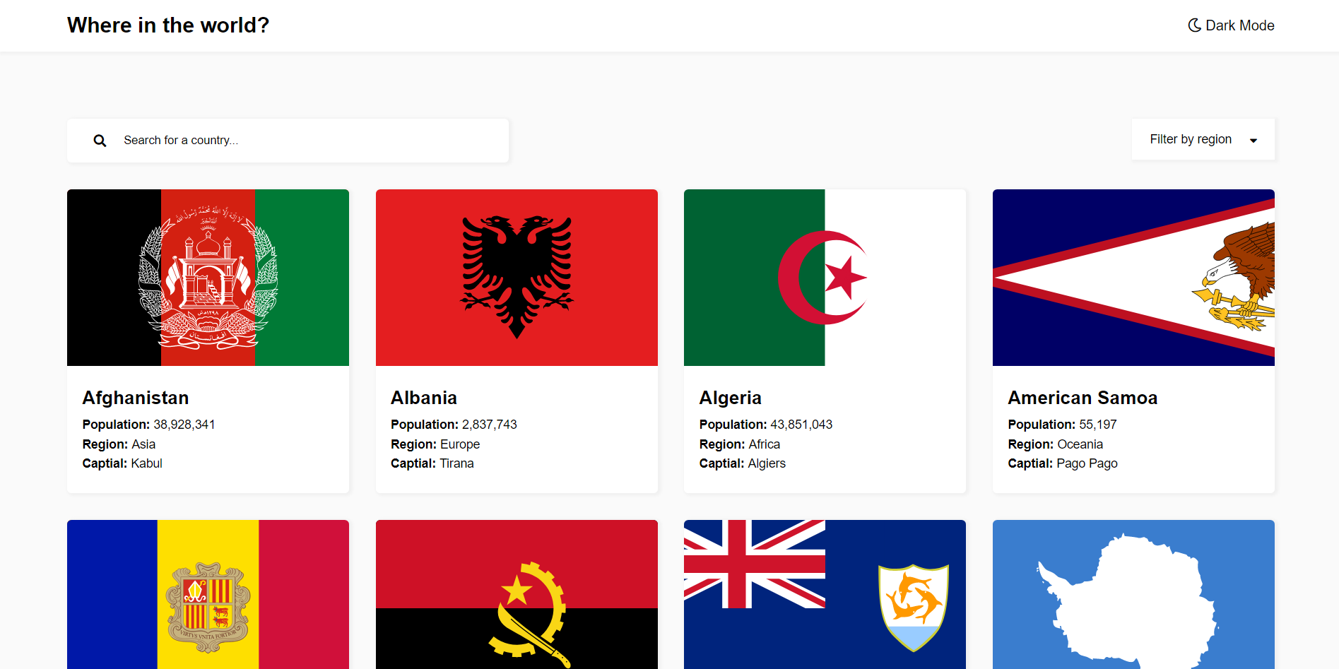1339x669 pixels.
Task: Click the Where in the world heading
Action: click(x=168, y=25)
